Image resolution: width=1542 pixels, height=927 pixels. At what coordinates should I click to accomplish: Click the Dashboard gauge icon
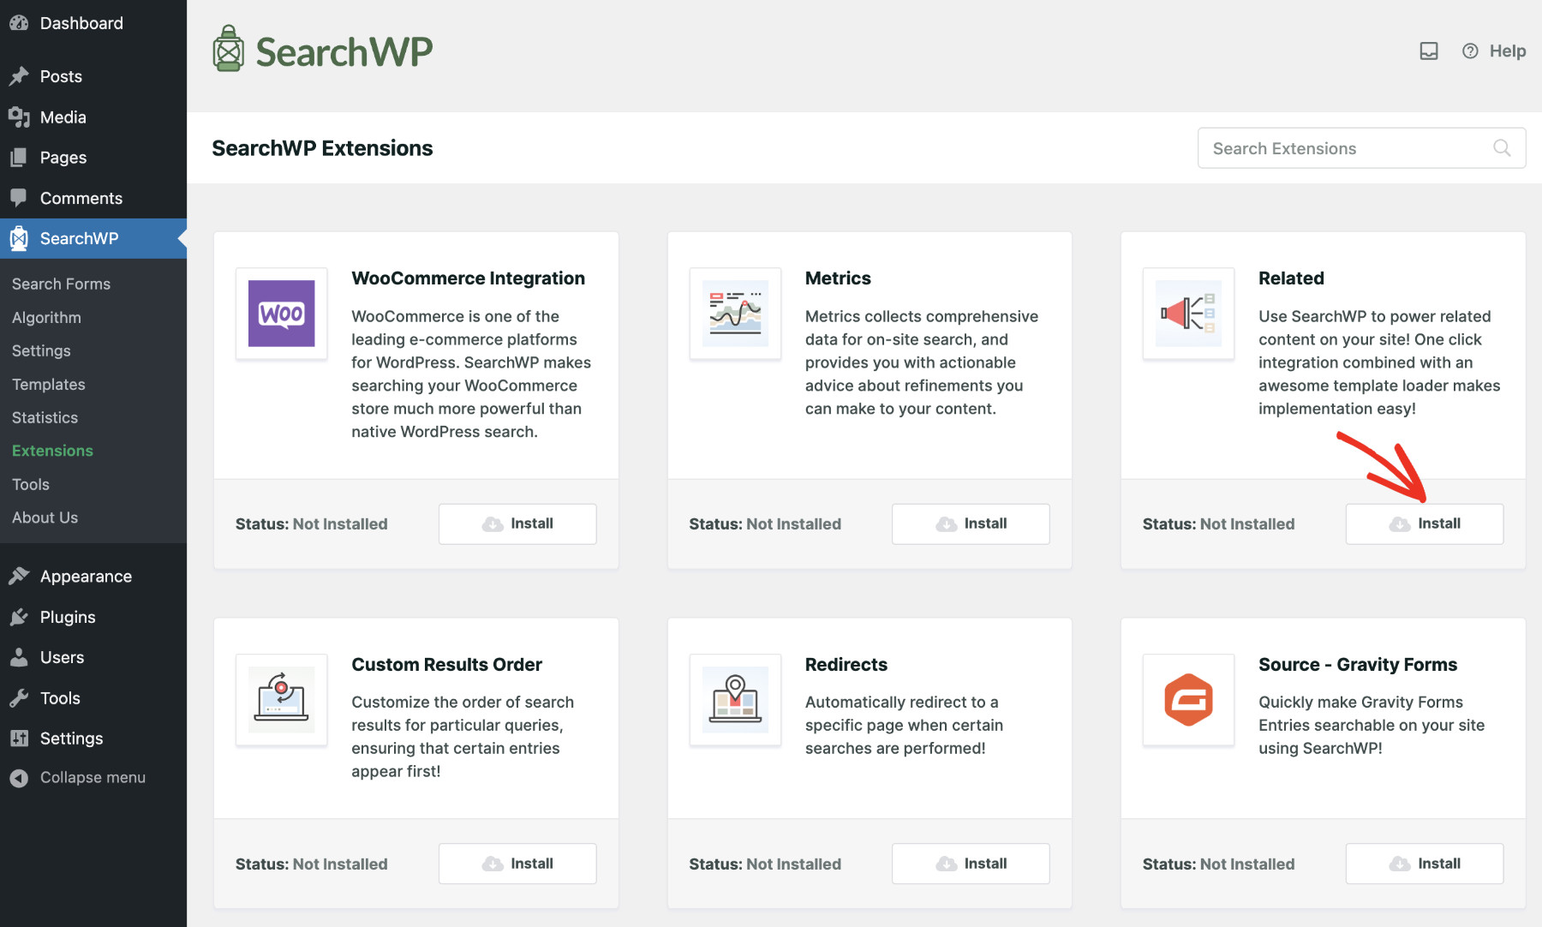click(19, 23)
